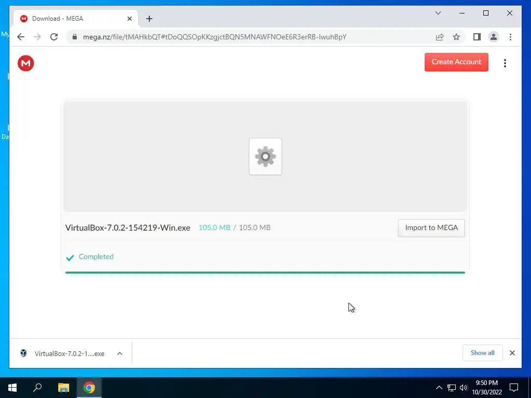Click Show all downloads
This screenshot has width=531, height=398.
[482, 353]
